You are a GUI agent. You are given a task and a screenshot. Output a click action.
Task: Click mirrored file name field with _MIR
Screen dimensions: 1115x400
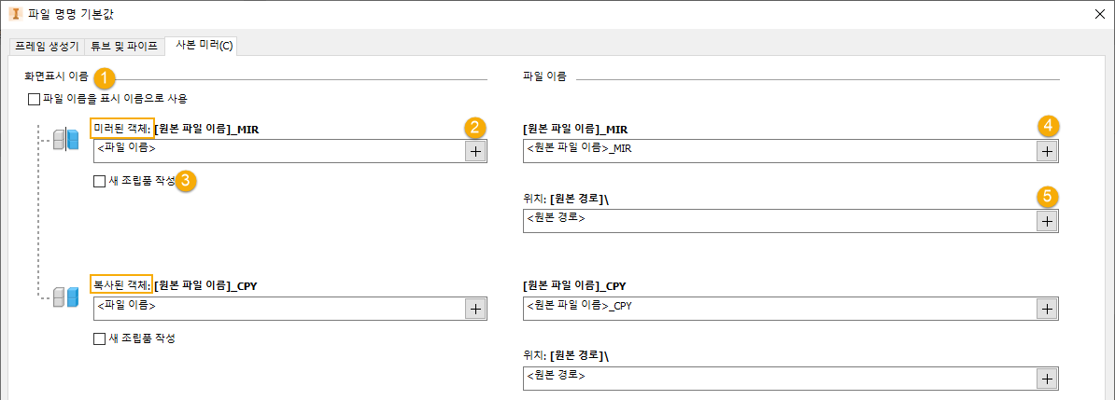pos(779,151)
